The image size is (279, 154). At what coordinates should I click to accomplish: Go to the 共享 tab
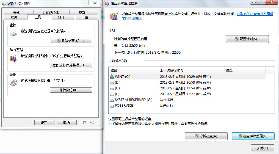click(x=87, y=18)
